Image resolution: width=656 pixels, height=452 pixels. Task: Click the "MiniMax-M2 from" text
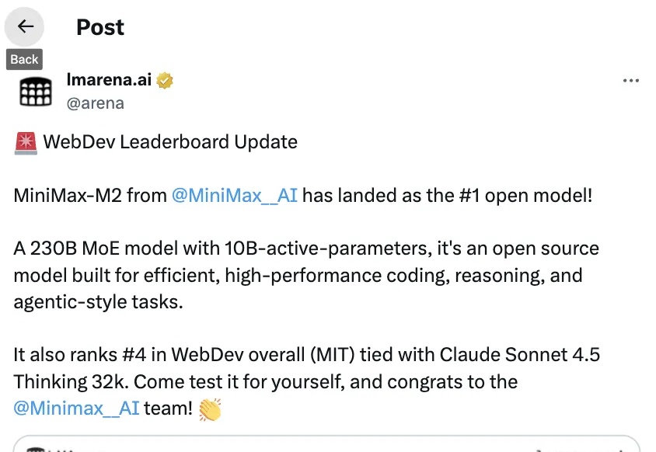(89, 196)
